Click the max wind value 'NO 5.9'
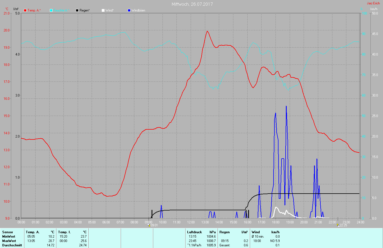Viewport: 383px width, 248px height. (x=275, y=241)
